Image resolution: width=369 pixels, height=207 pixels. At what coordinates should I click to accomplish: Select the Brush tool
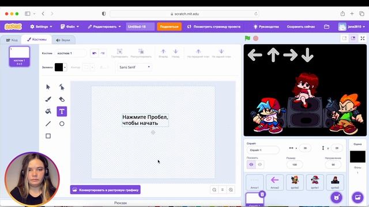48,99
